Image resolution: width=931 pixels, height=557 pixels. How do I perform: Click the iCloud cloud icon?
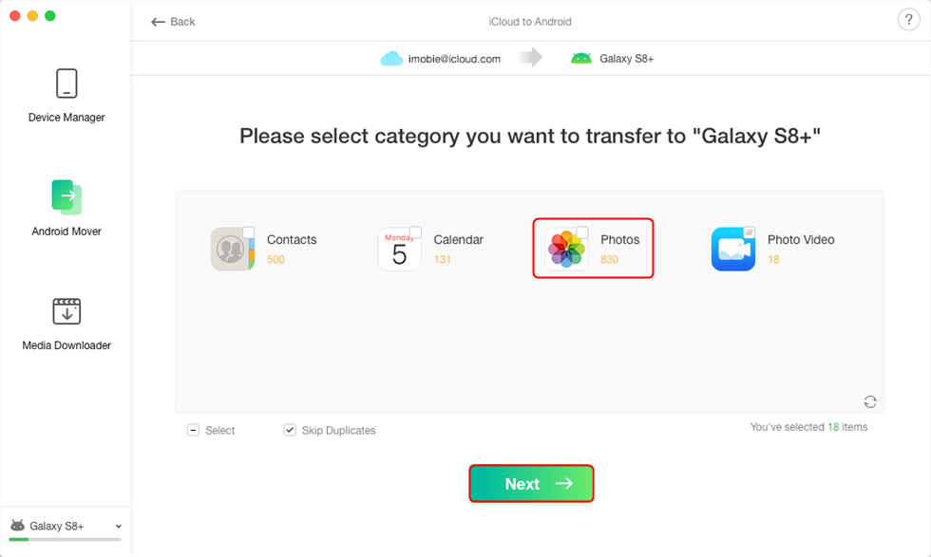(x=391, y=59)
